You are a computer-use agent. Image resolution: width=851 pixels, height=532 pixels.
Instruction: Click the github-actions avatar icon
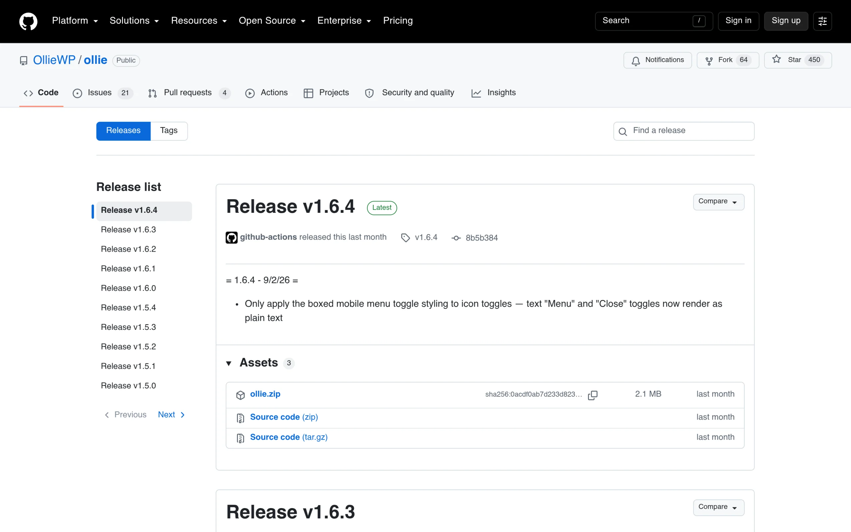coord(231,237)
